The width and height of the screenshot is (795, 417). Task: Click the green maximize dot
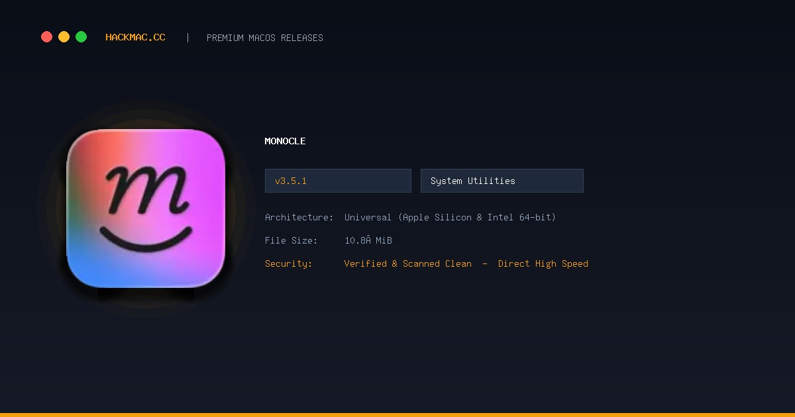(81, 37)
